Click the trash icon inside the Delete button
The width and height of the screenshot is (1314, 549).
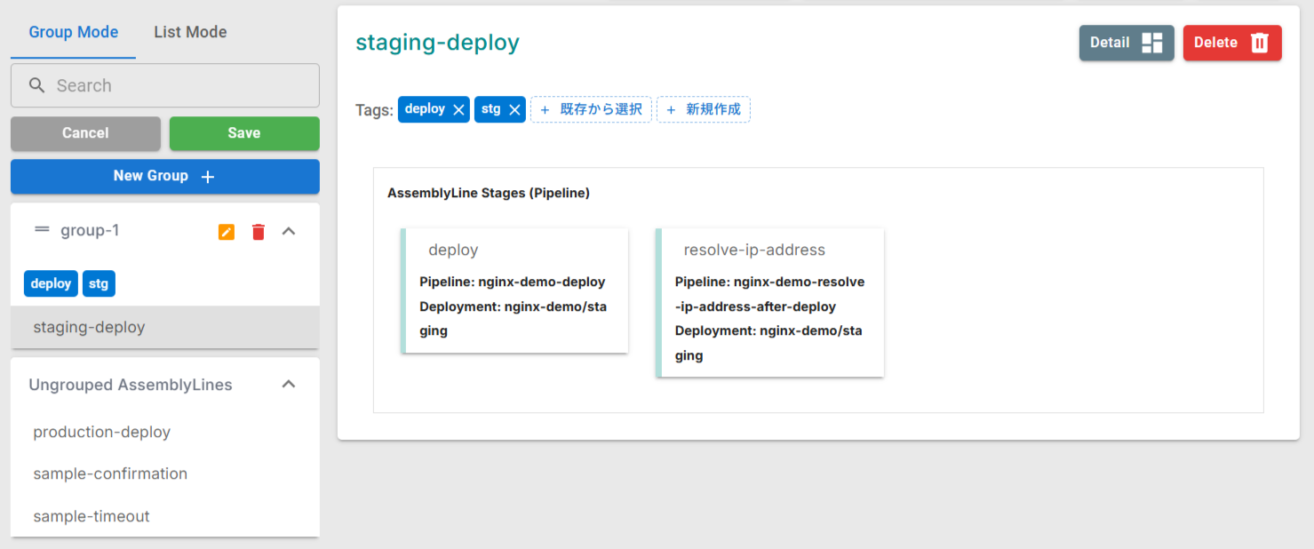point(1259,42)
